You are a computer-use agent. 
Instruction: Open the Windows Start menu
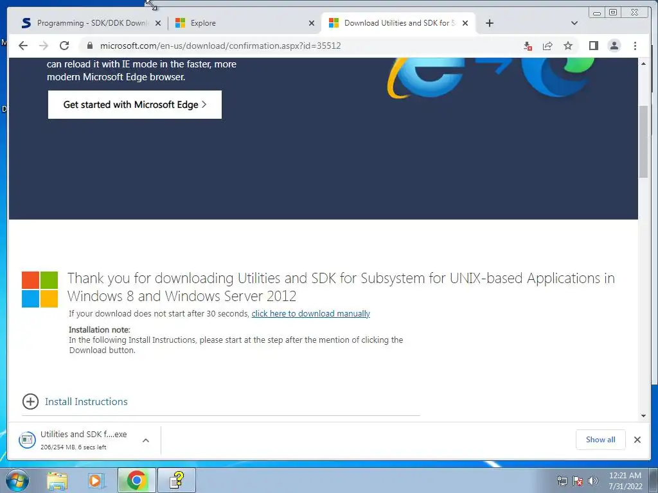[17, 480]
